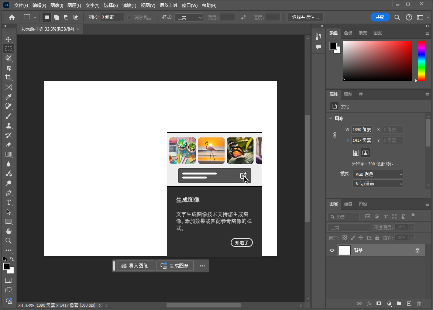433x310 pixels.
Task: Click the 共享 button
Action: click(x=380, y=17)
